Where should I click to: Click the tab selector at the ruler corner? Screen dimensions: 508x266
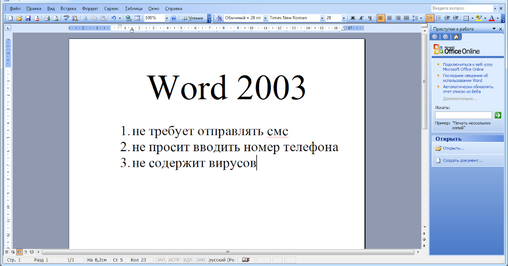(x=8, y=28)
